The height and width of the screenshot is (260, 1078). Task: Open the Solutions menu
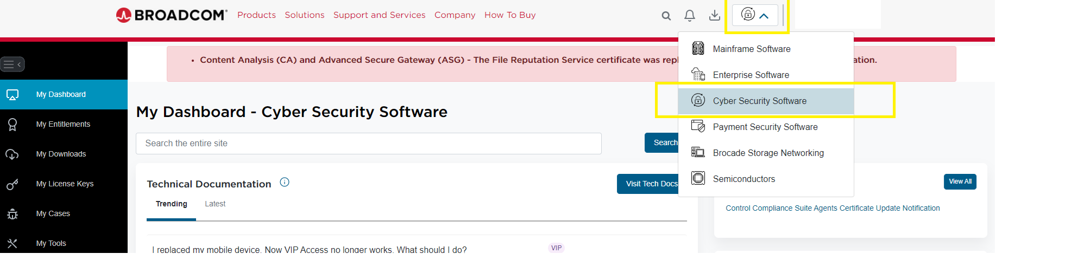click(305, 15)
